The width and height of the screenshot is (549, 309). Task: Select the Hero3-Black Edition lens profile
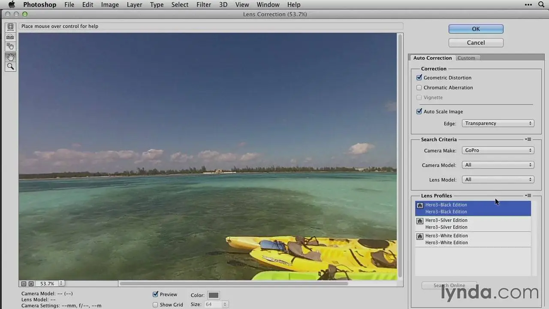473,208
